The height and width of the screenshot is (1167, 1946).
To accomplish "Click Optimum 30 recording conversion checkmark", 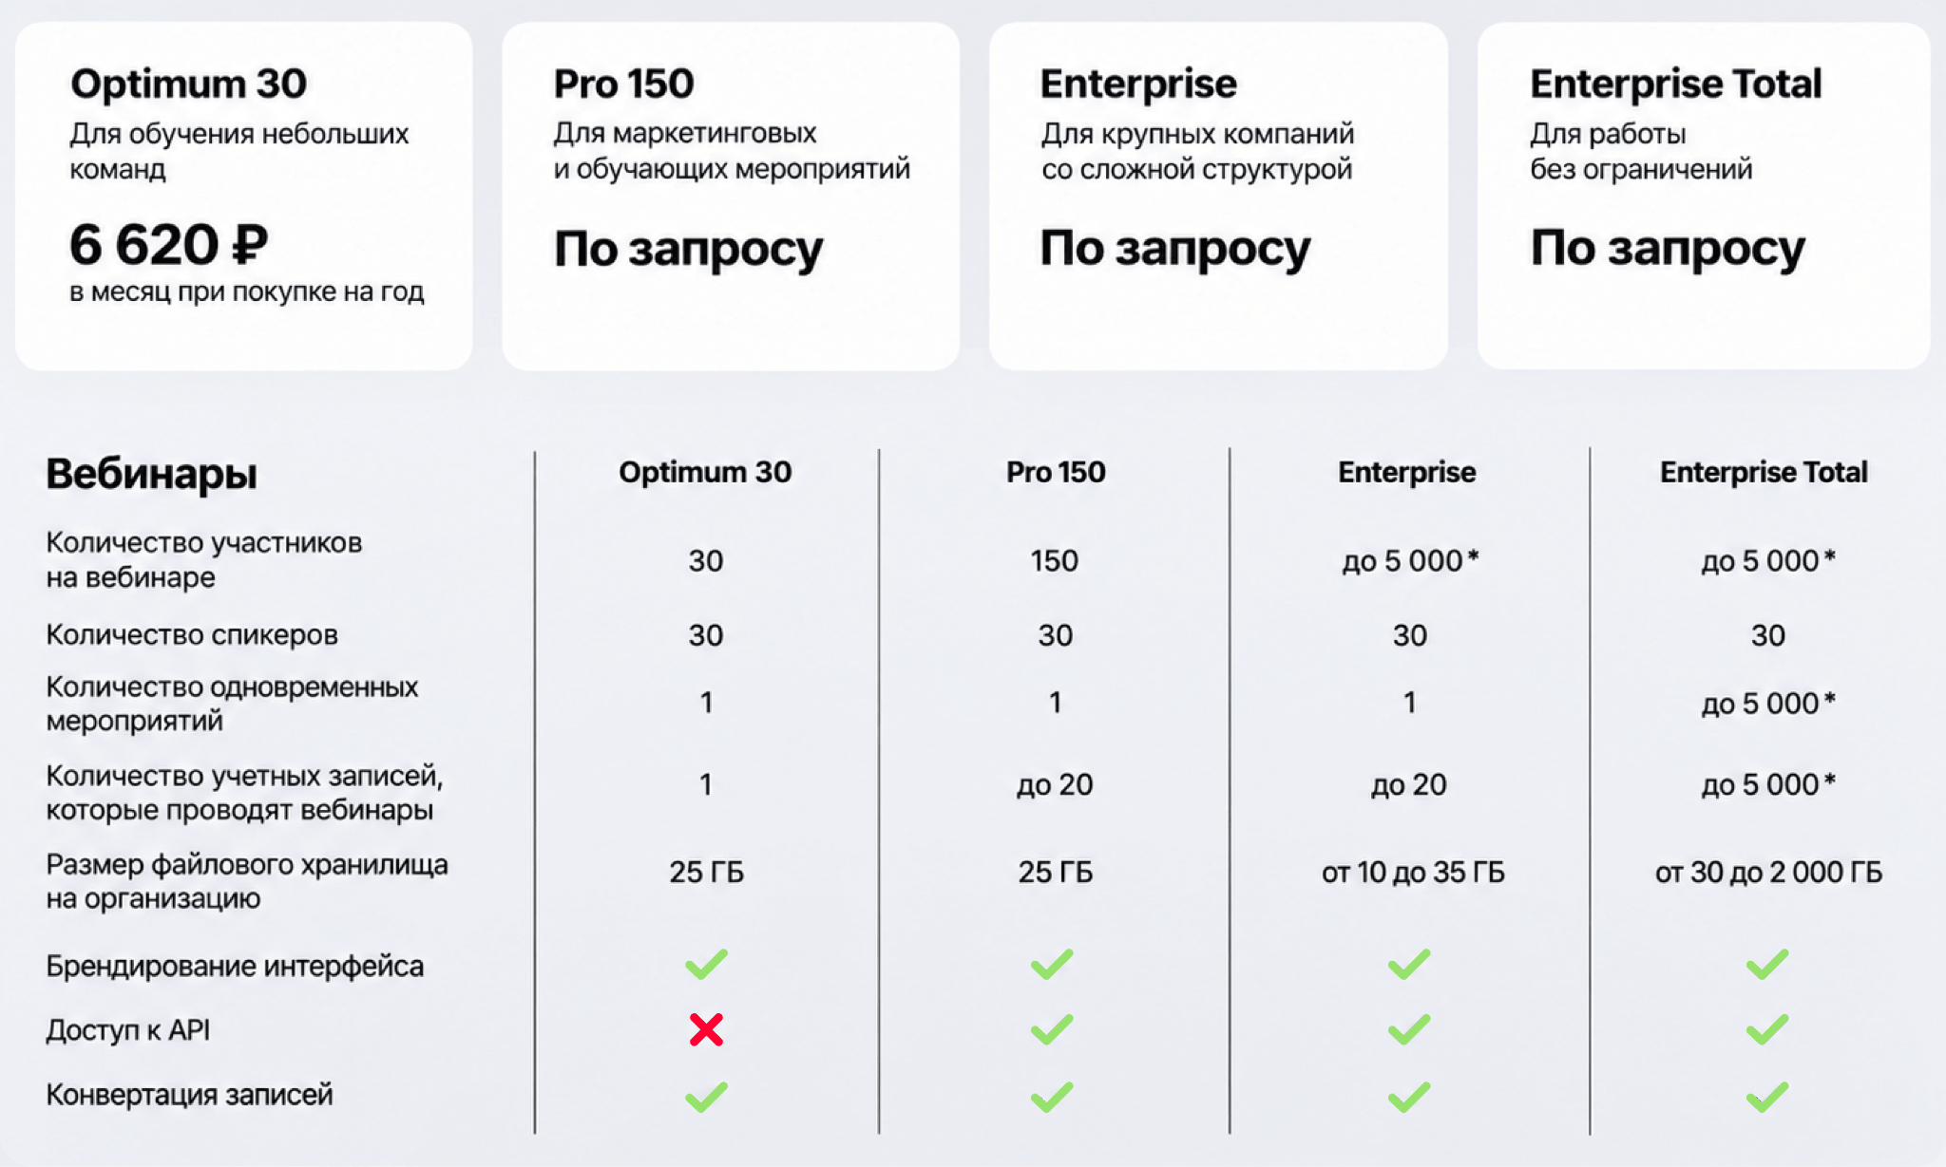I will 706,1097.
